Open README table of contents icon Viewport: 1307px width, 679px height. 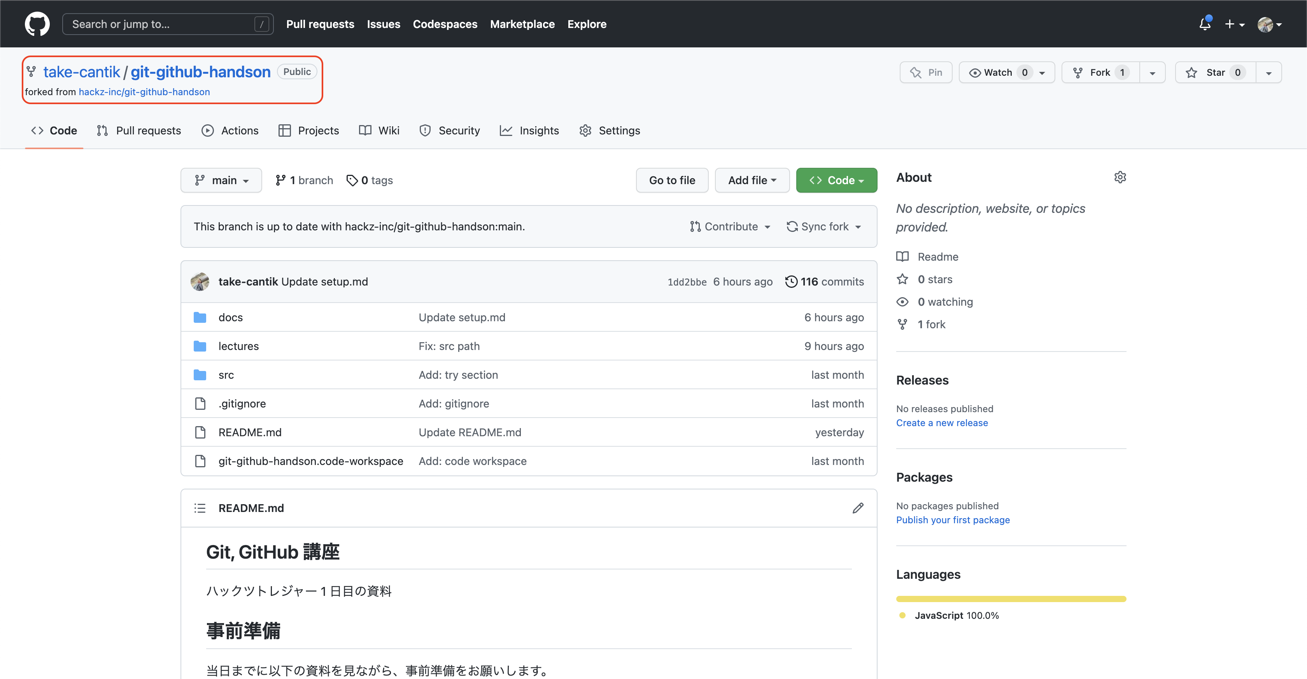pos(200,508)
